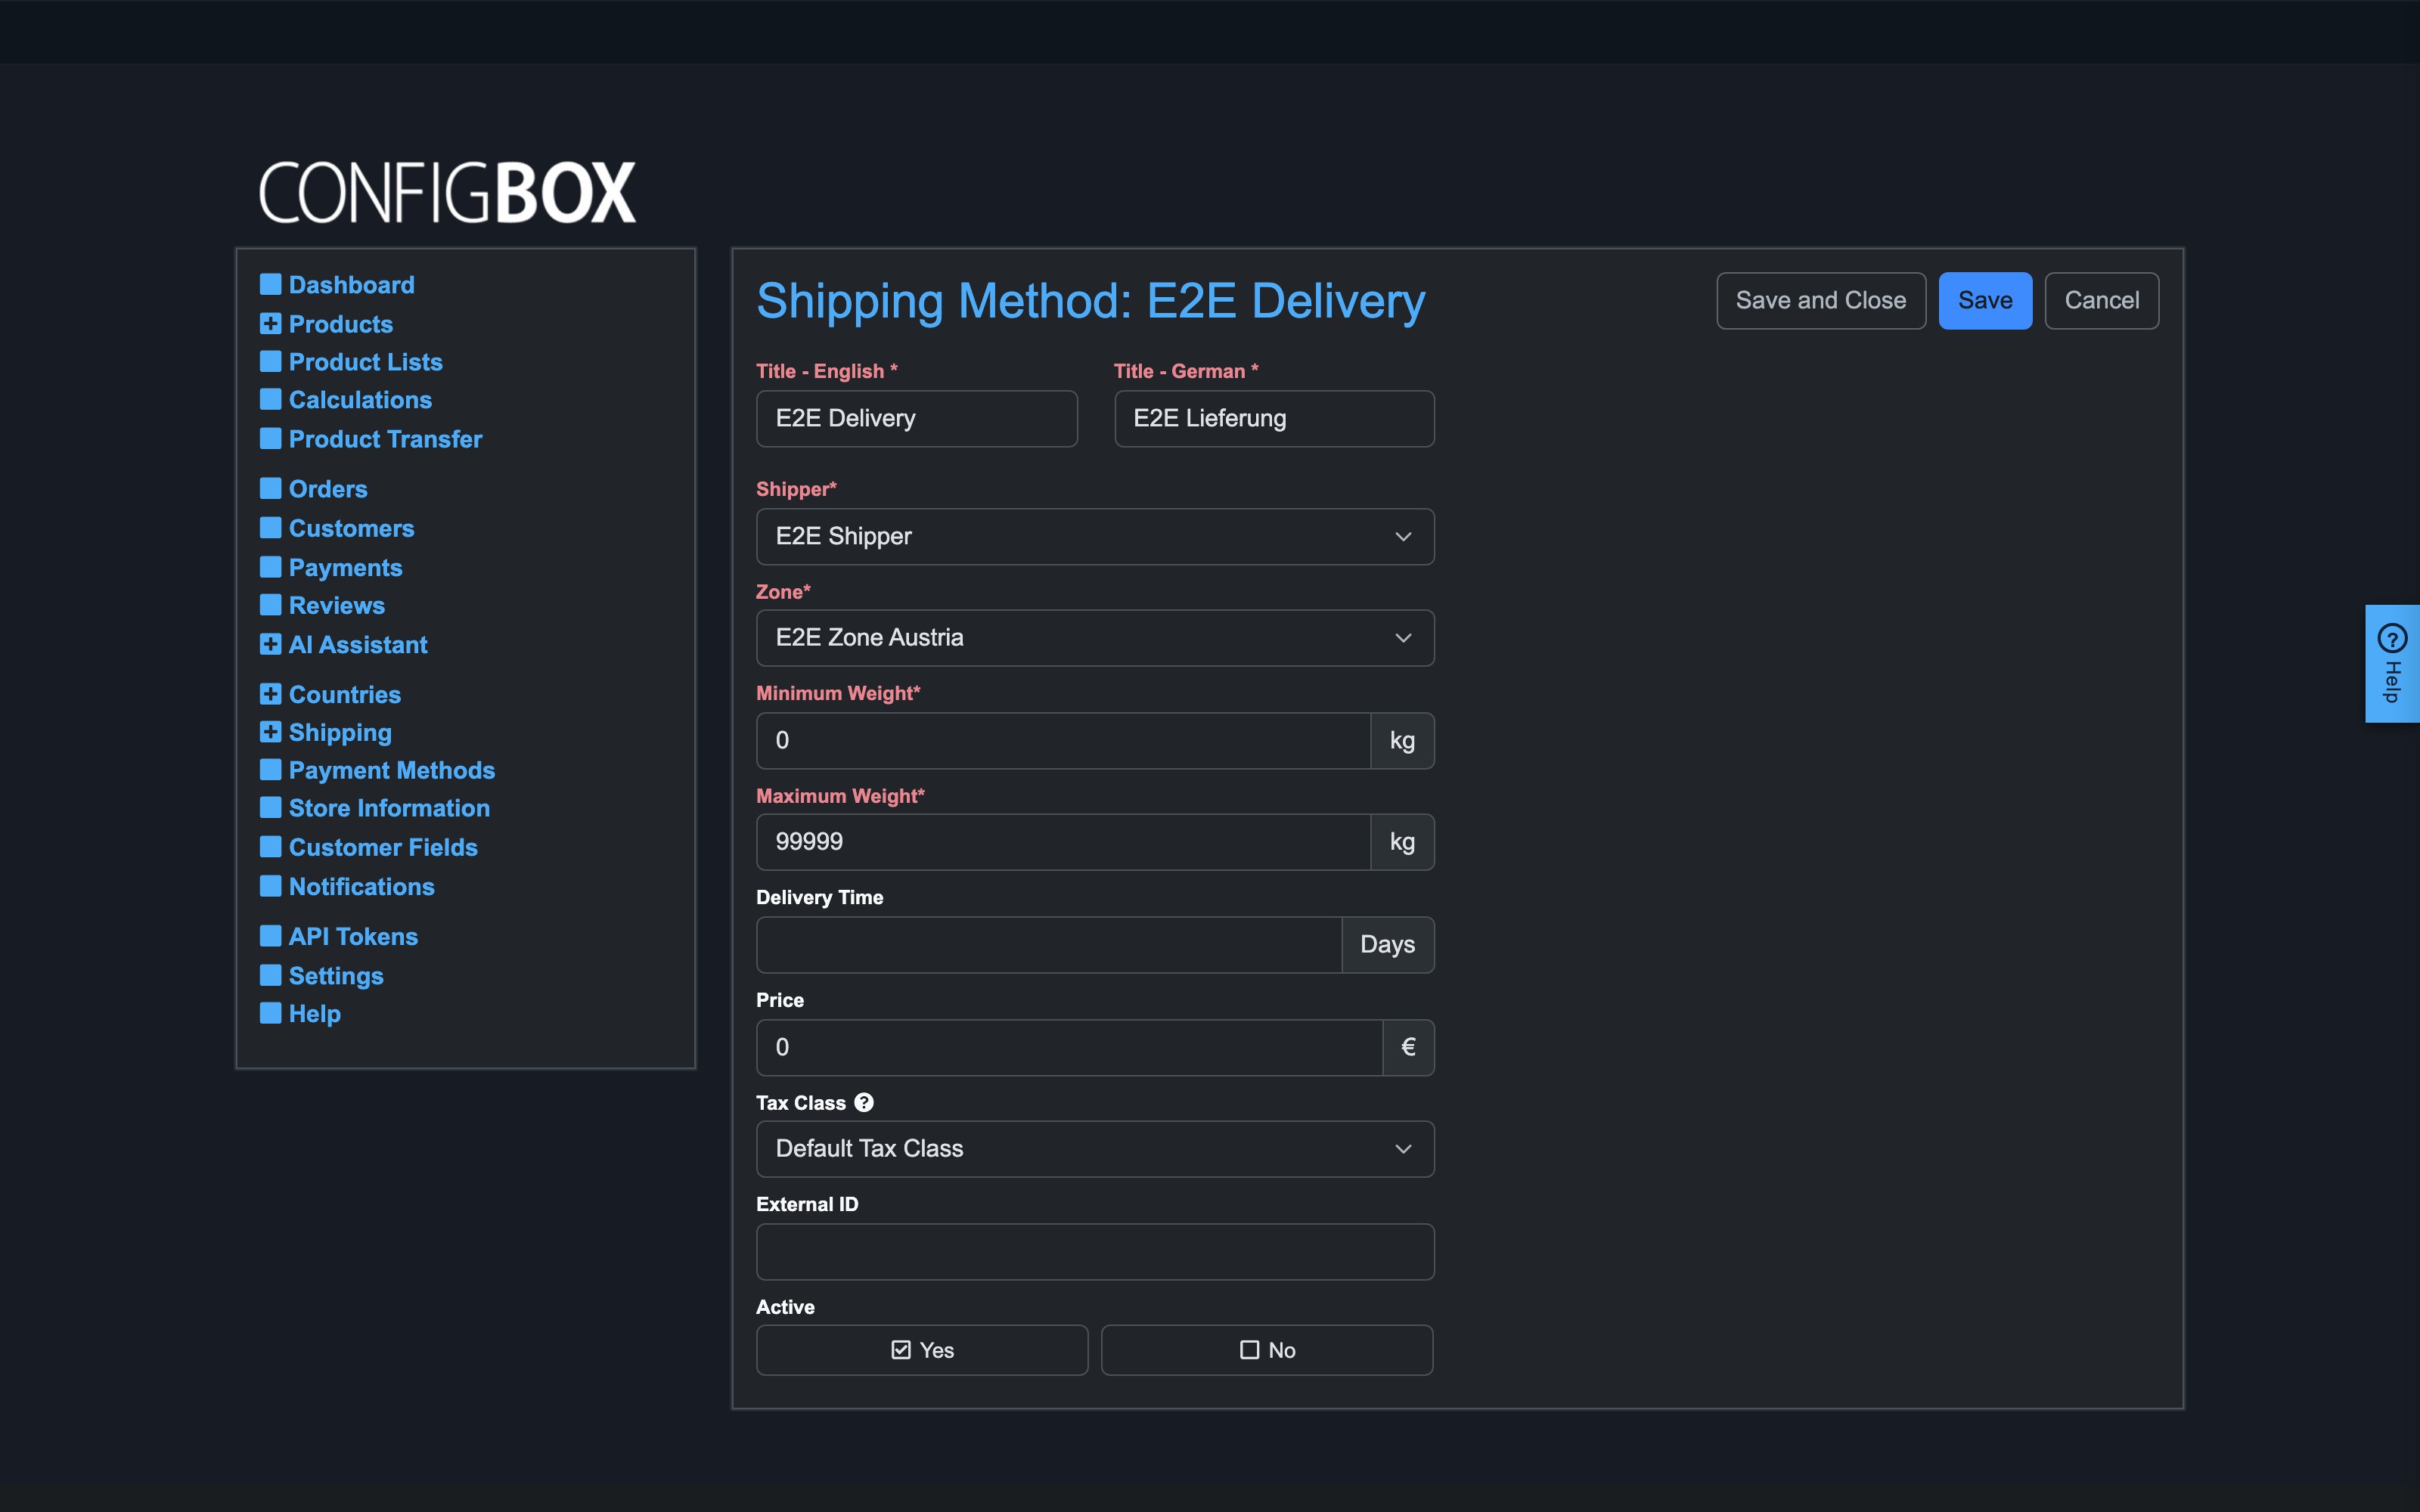Set Active to Yes
The height and width of the screenshot is (1512, 2420).
click(922, 1350)
